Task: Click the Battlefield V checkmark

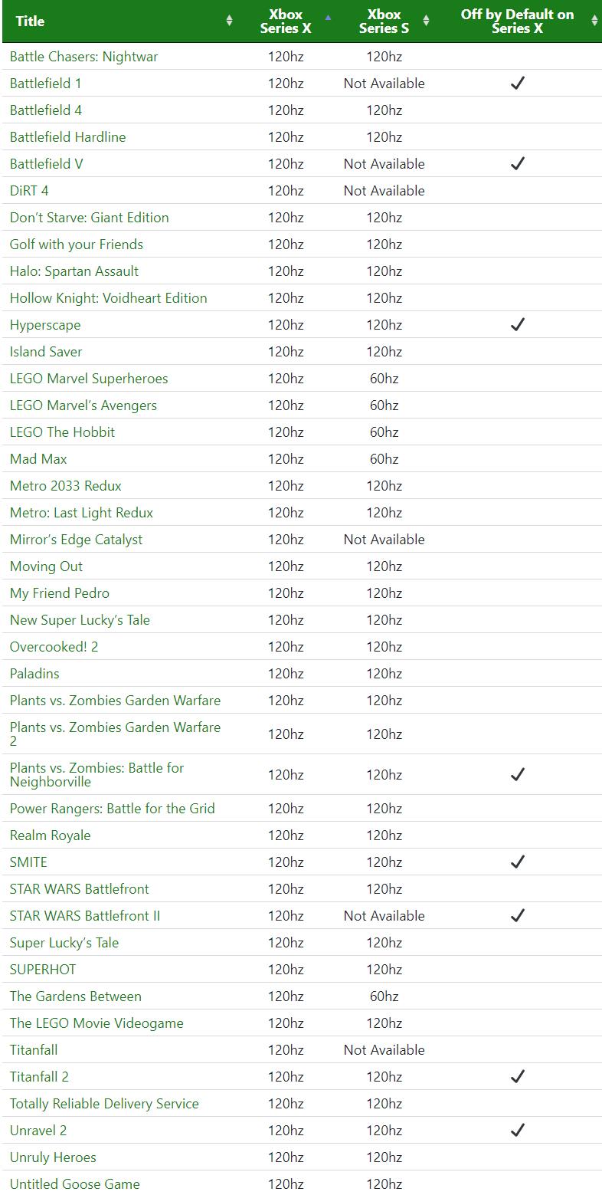Action: [x=518, y=163]
